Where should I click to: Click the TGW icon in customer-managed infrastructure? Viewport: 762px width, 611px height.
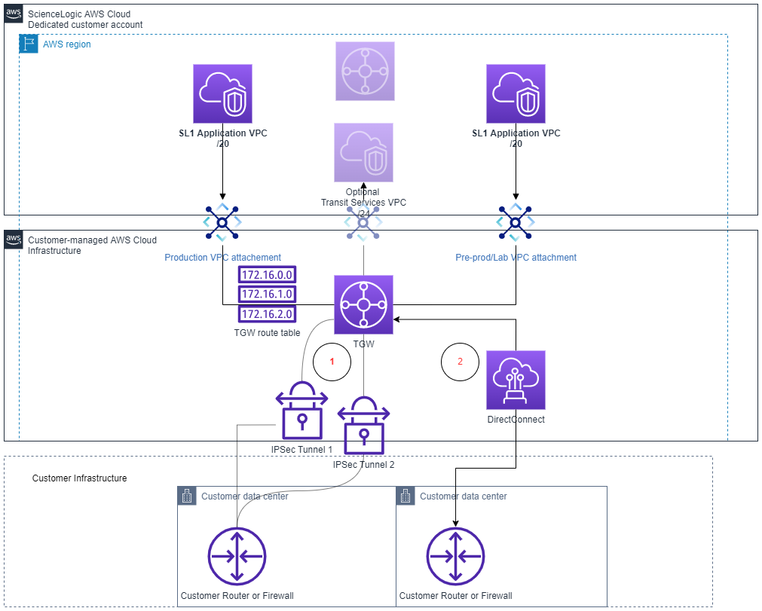(x=364, y=304)
